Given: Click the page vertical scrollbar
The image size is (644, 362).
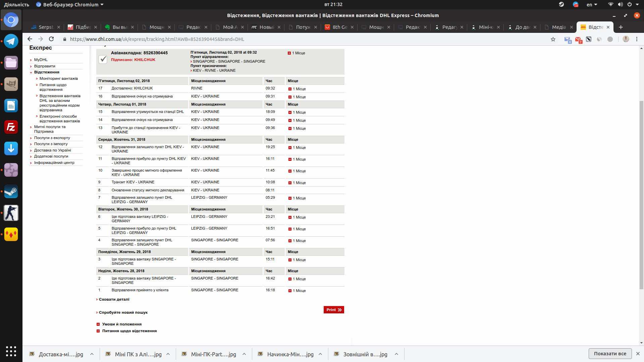Looking at the screenshot, I should click(641, 194).
